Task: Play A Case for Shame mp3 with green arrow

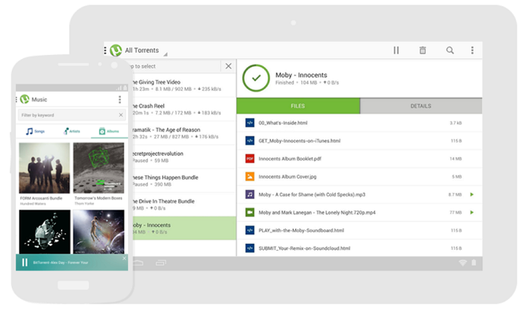Action: click(x=472, y=195)
